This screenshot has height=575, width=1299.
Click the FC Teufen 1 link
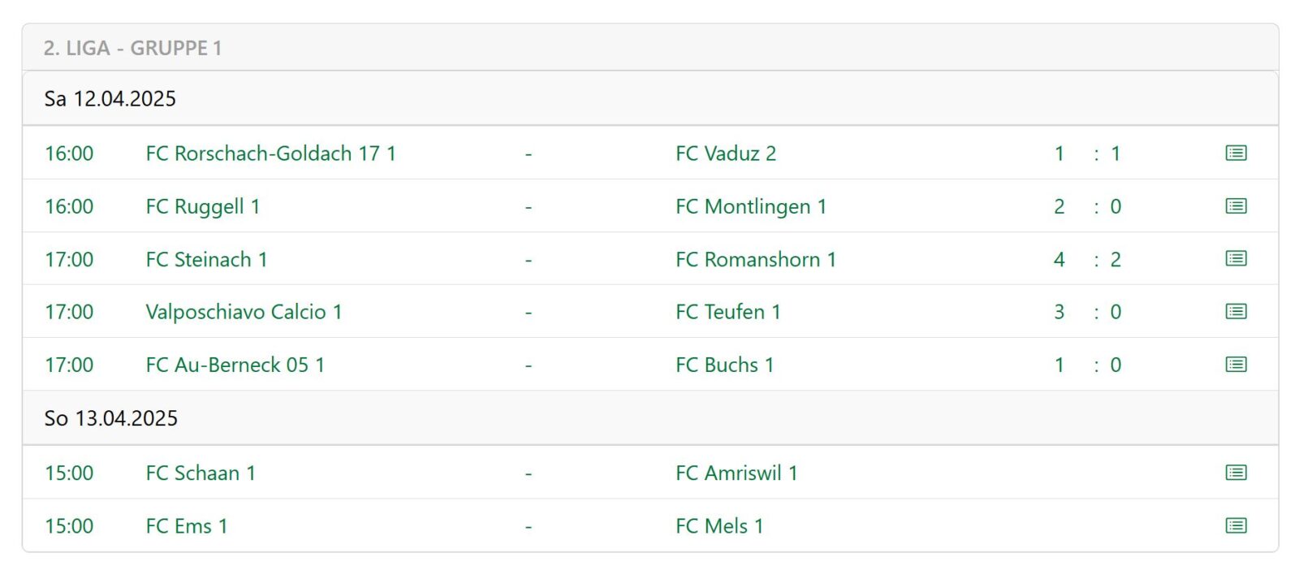tap(727, 312)
